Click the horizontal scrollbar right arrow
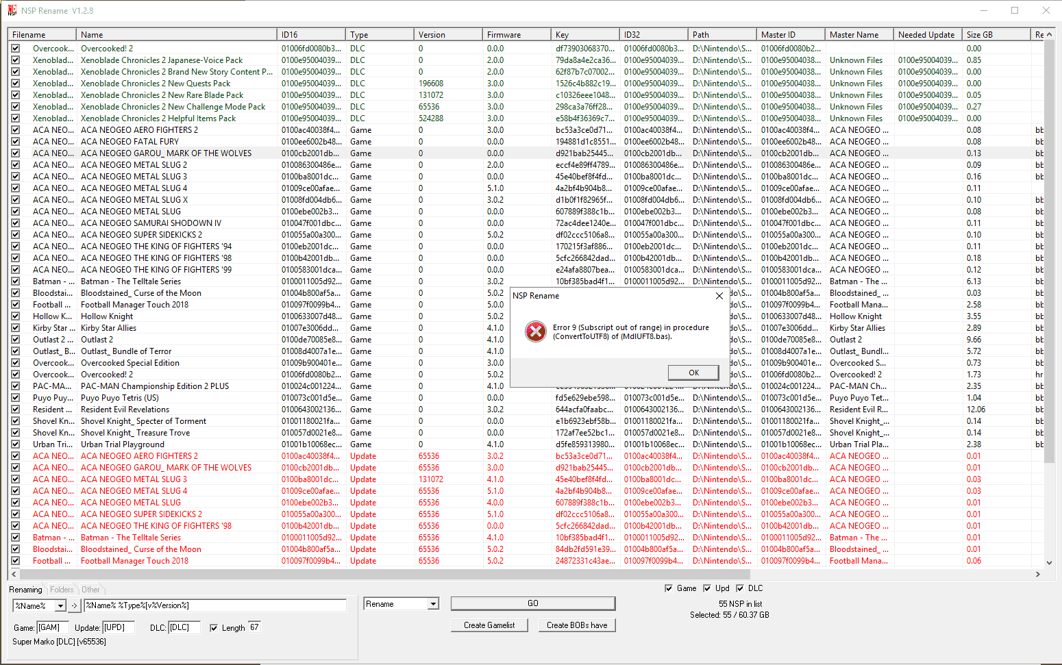1062x665 pixels. (1038, 574)
